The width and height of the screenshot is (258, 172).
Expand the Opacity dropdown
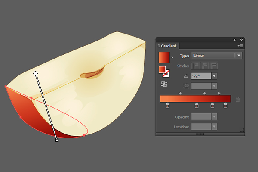click(x=214, y=116)
